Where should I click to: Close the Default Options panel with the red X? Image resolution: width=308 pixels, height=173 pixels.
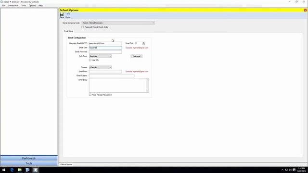click(305, 10)
